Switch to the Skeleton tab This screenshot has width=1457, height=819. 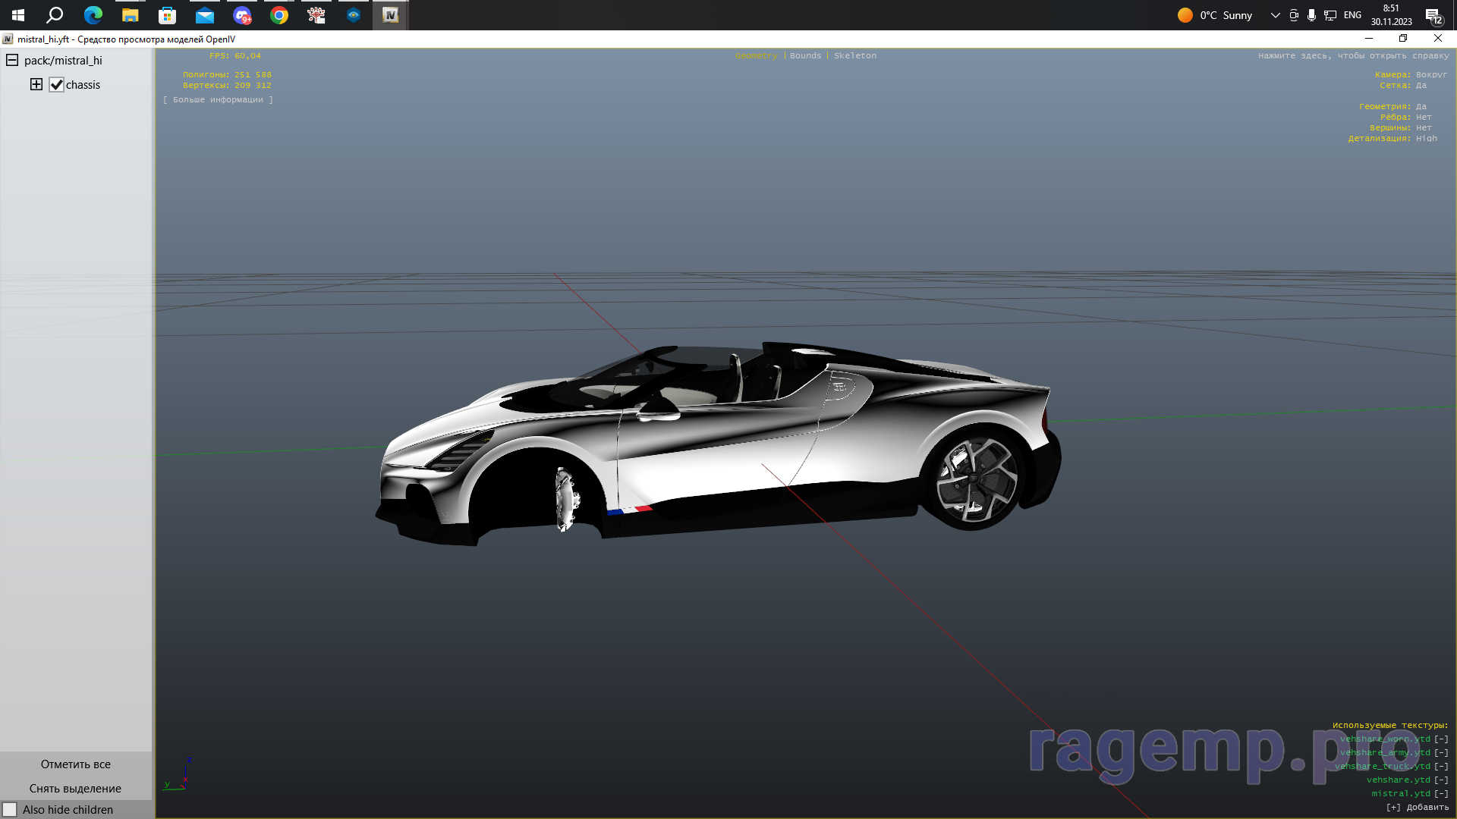(x=855, y=56)
